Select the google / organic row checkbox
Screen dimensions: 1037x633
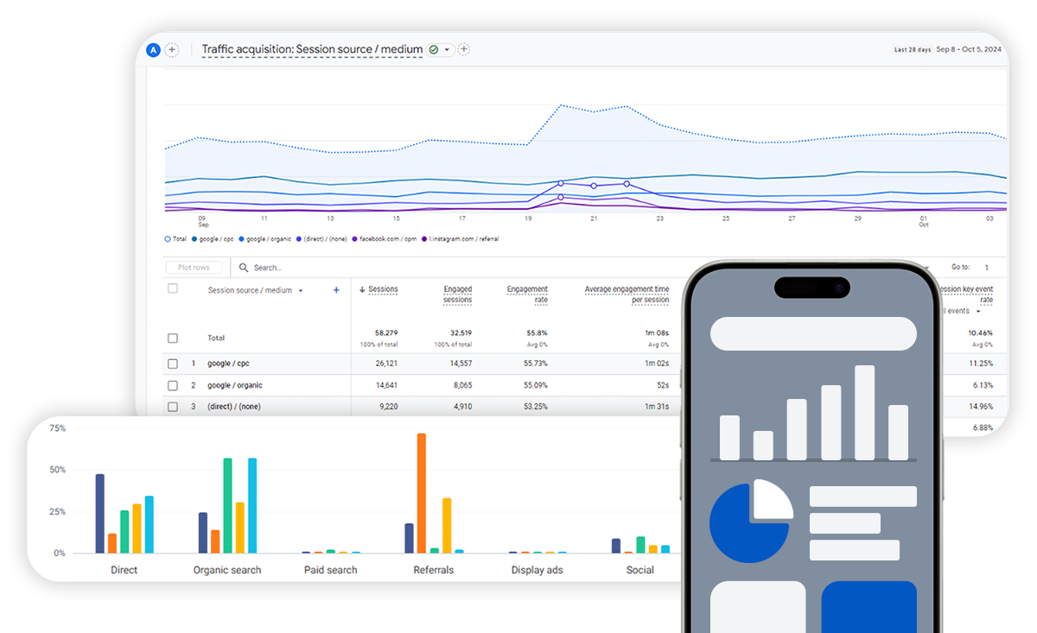(173, 385)
